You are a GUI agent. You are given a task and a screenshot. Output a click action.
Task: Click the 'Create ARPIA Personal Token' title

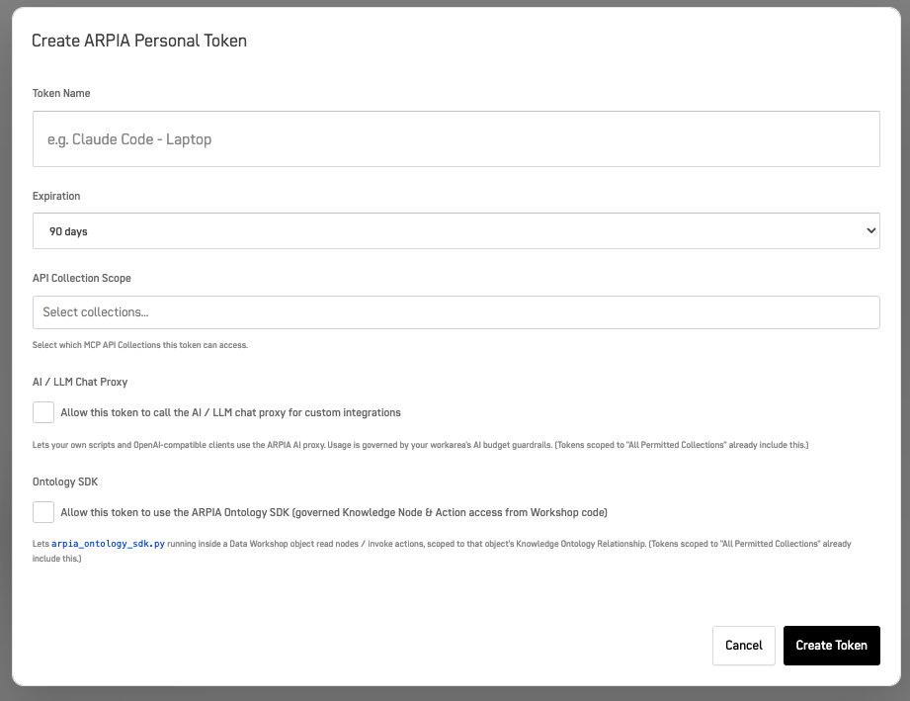tap(139, 41)
